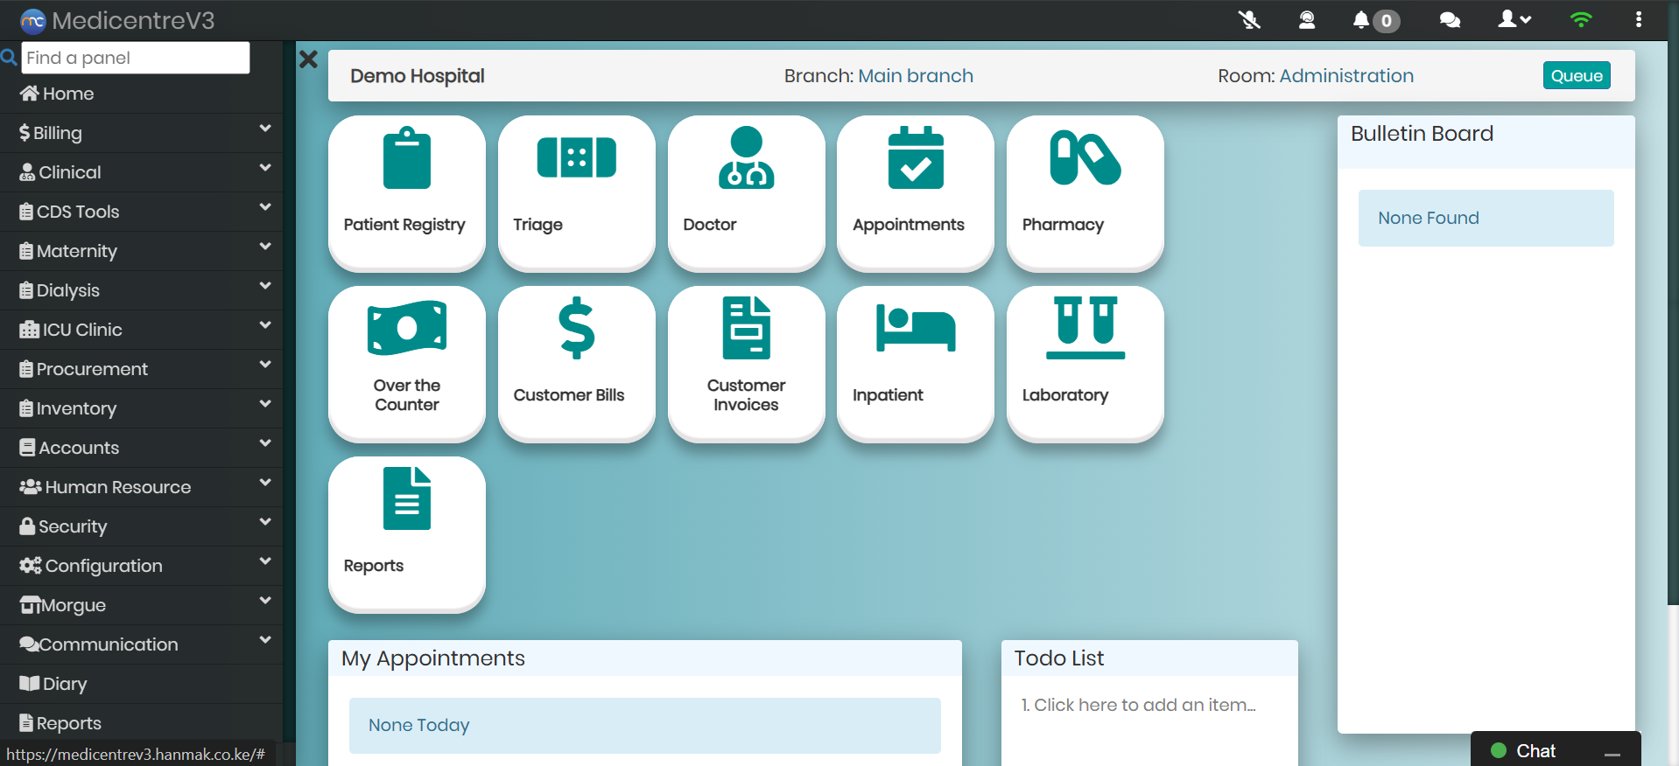Open Diary from the sidebar
Image resolution: width=1679 pixels, height=766 pixels.
click(x=64, y=684)
